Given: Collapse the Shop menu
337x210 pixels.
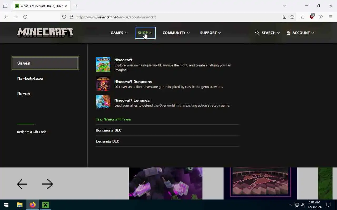Looking at the screenshot, I should (x=145, y=33).
